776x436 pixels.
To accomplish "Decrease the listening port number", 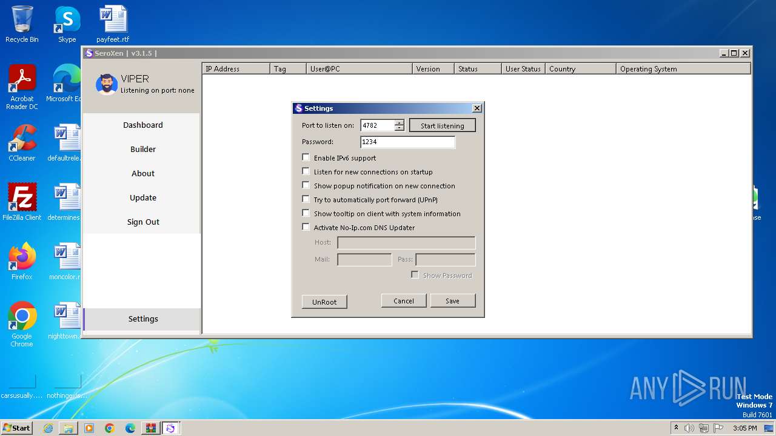I will (399, 128).
